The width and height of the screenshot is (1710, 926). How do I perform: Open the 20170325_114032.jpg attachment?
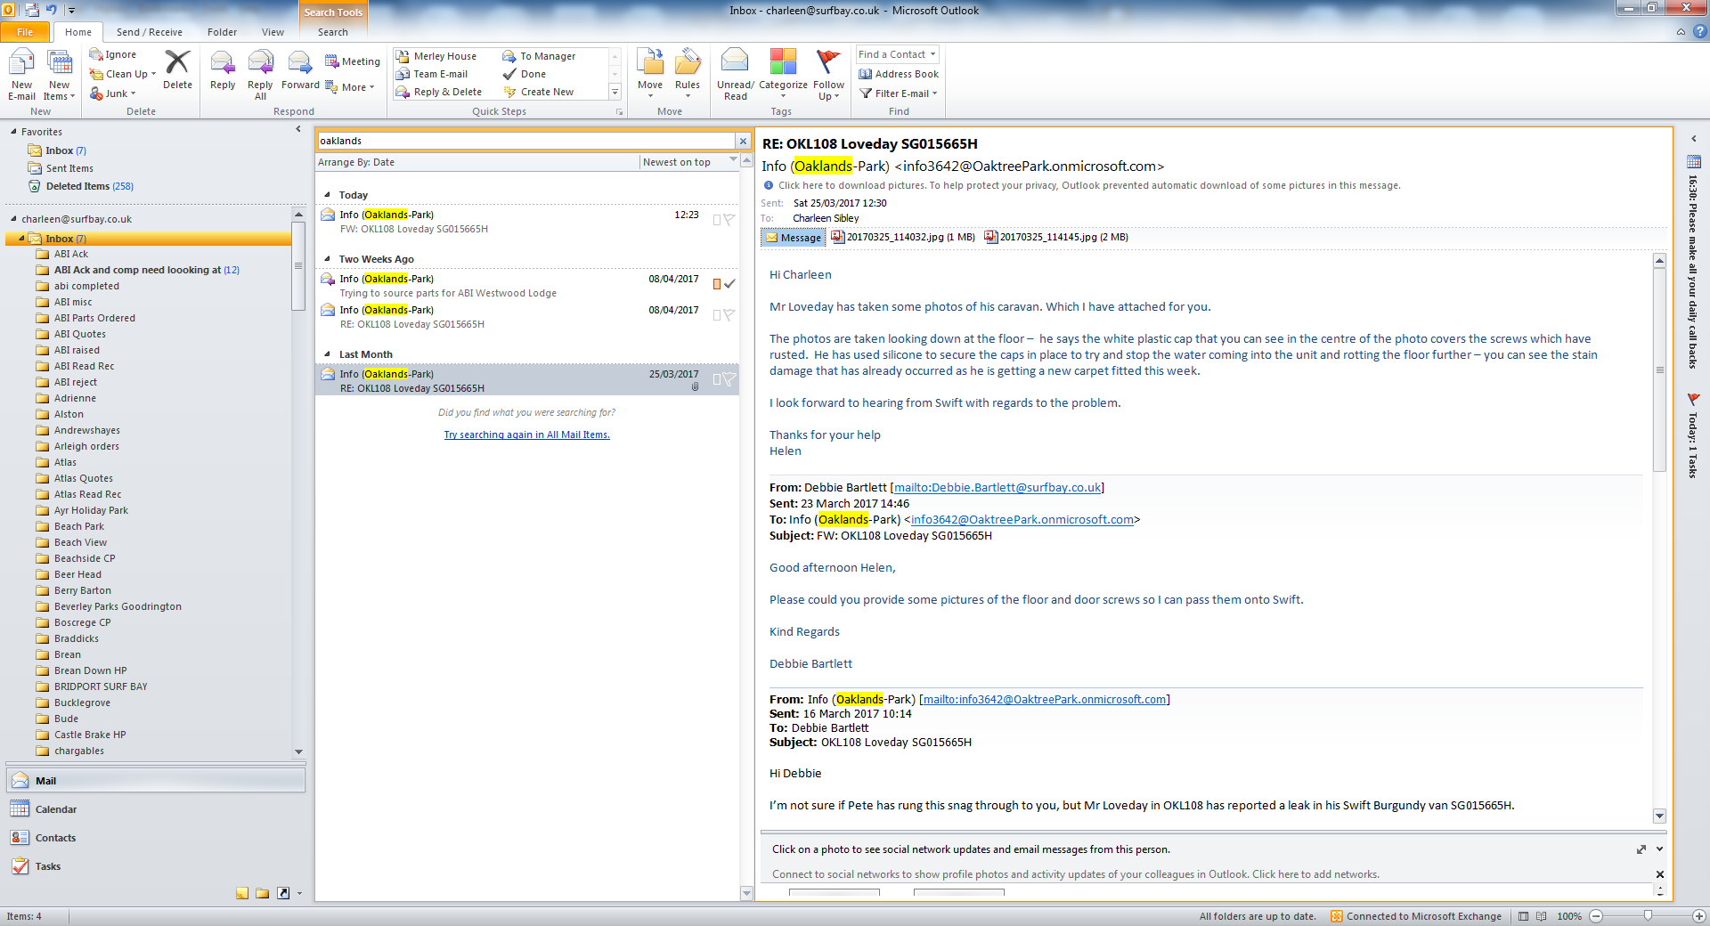pyautogui.click(x=894, y=237)
